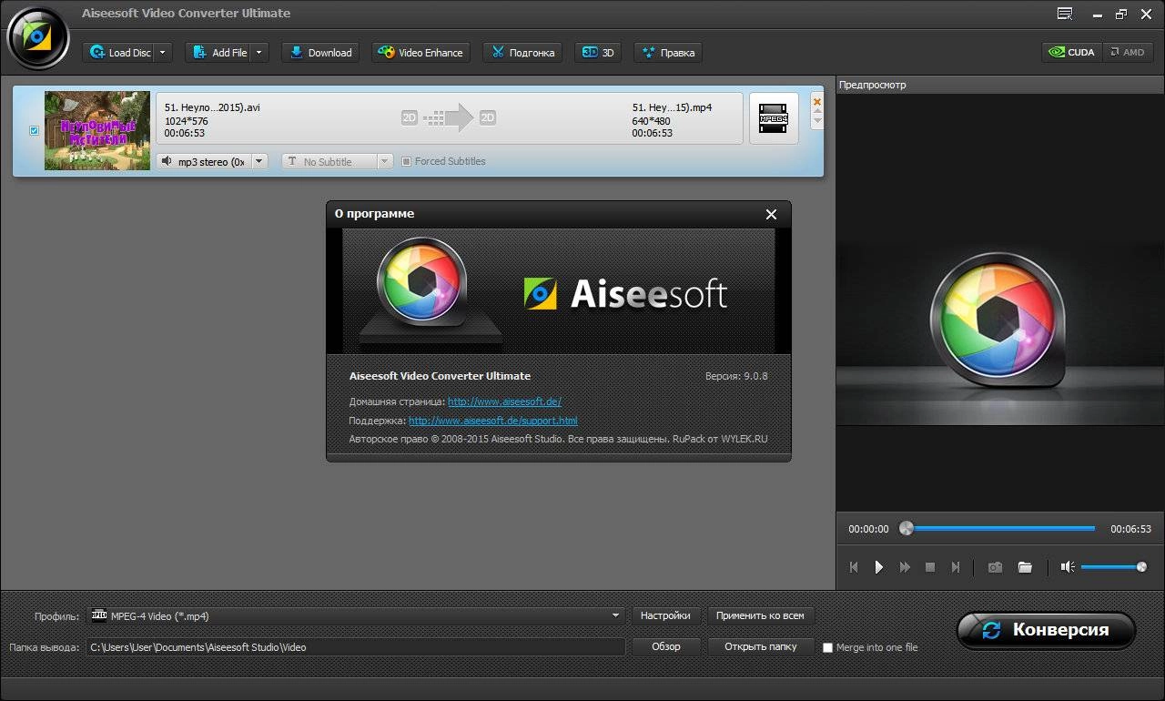The height and width of the screenshot is (701, 1165).
Task: Stop the preview playback
Action: [930, 567]
